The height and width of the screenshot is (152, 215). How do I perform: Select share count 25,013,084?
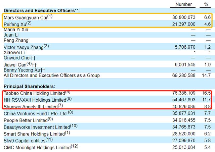(x=184, y=147)
